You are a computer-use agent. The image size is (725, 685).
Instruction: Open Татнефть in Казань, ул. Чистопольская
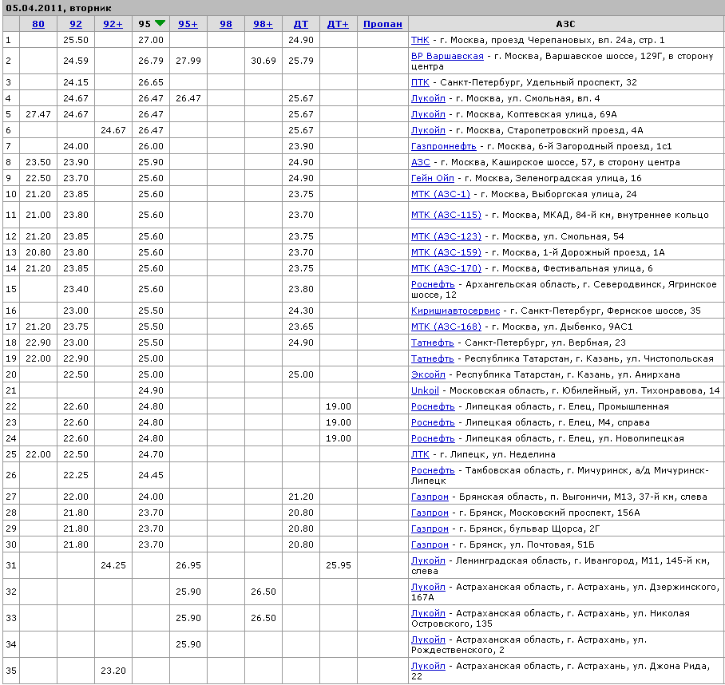coord(433,358)
